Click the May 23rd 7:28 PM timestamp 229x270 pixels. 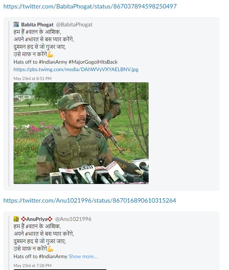(32, 266)
